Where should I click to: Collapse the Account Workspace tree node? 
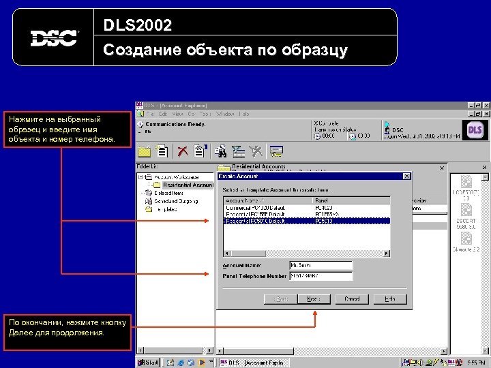point(141,177)
